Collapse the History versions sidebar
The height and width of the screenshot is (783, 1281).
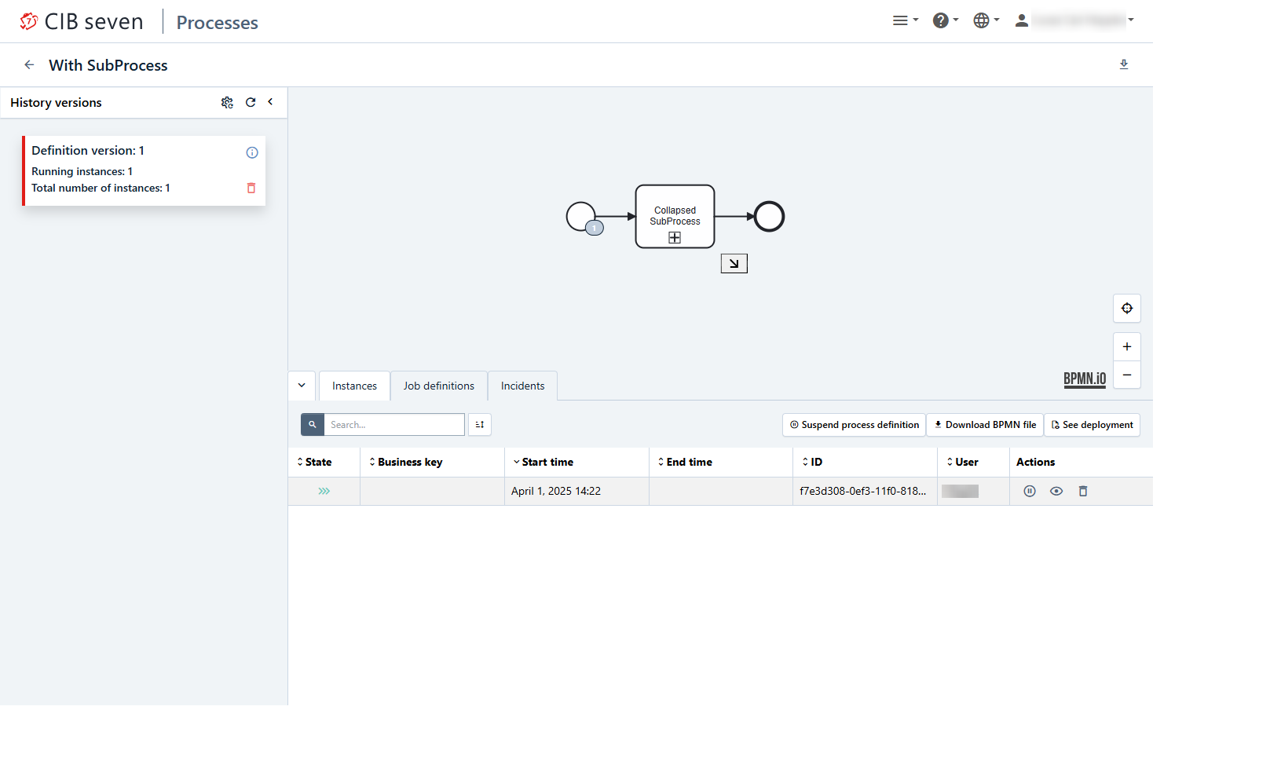point(270,102)
